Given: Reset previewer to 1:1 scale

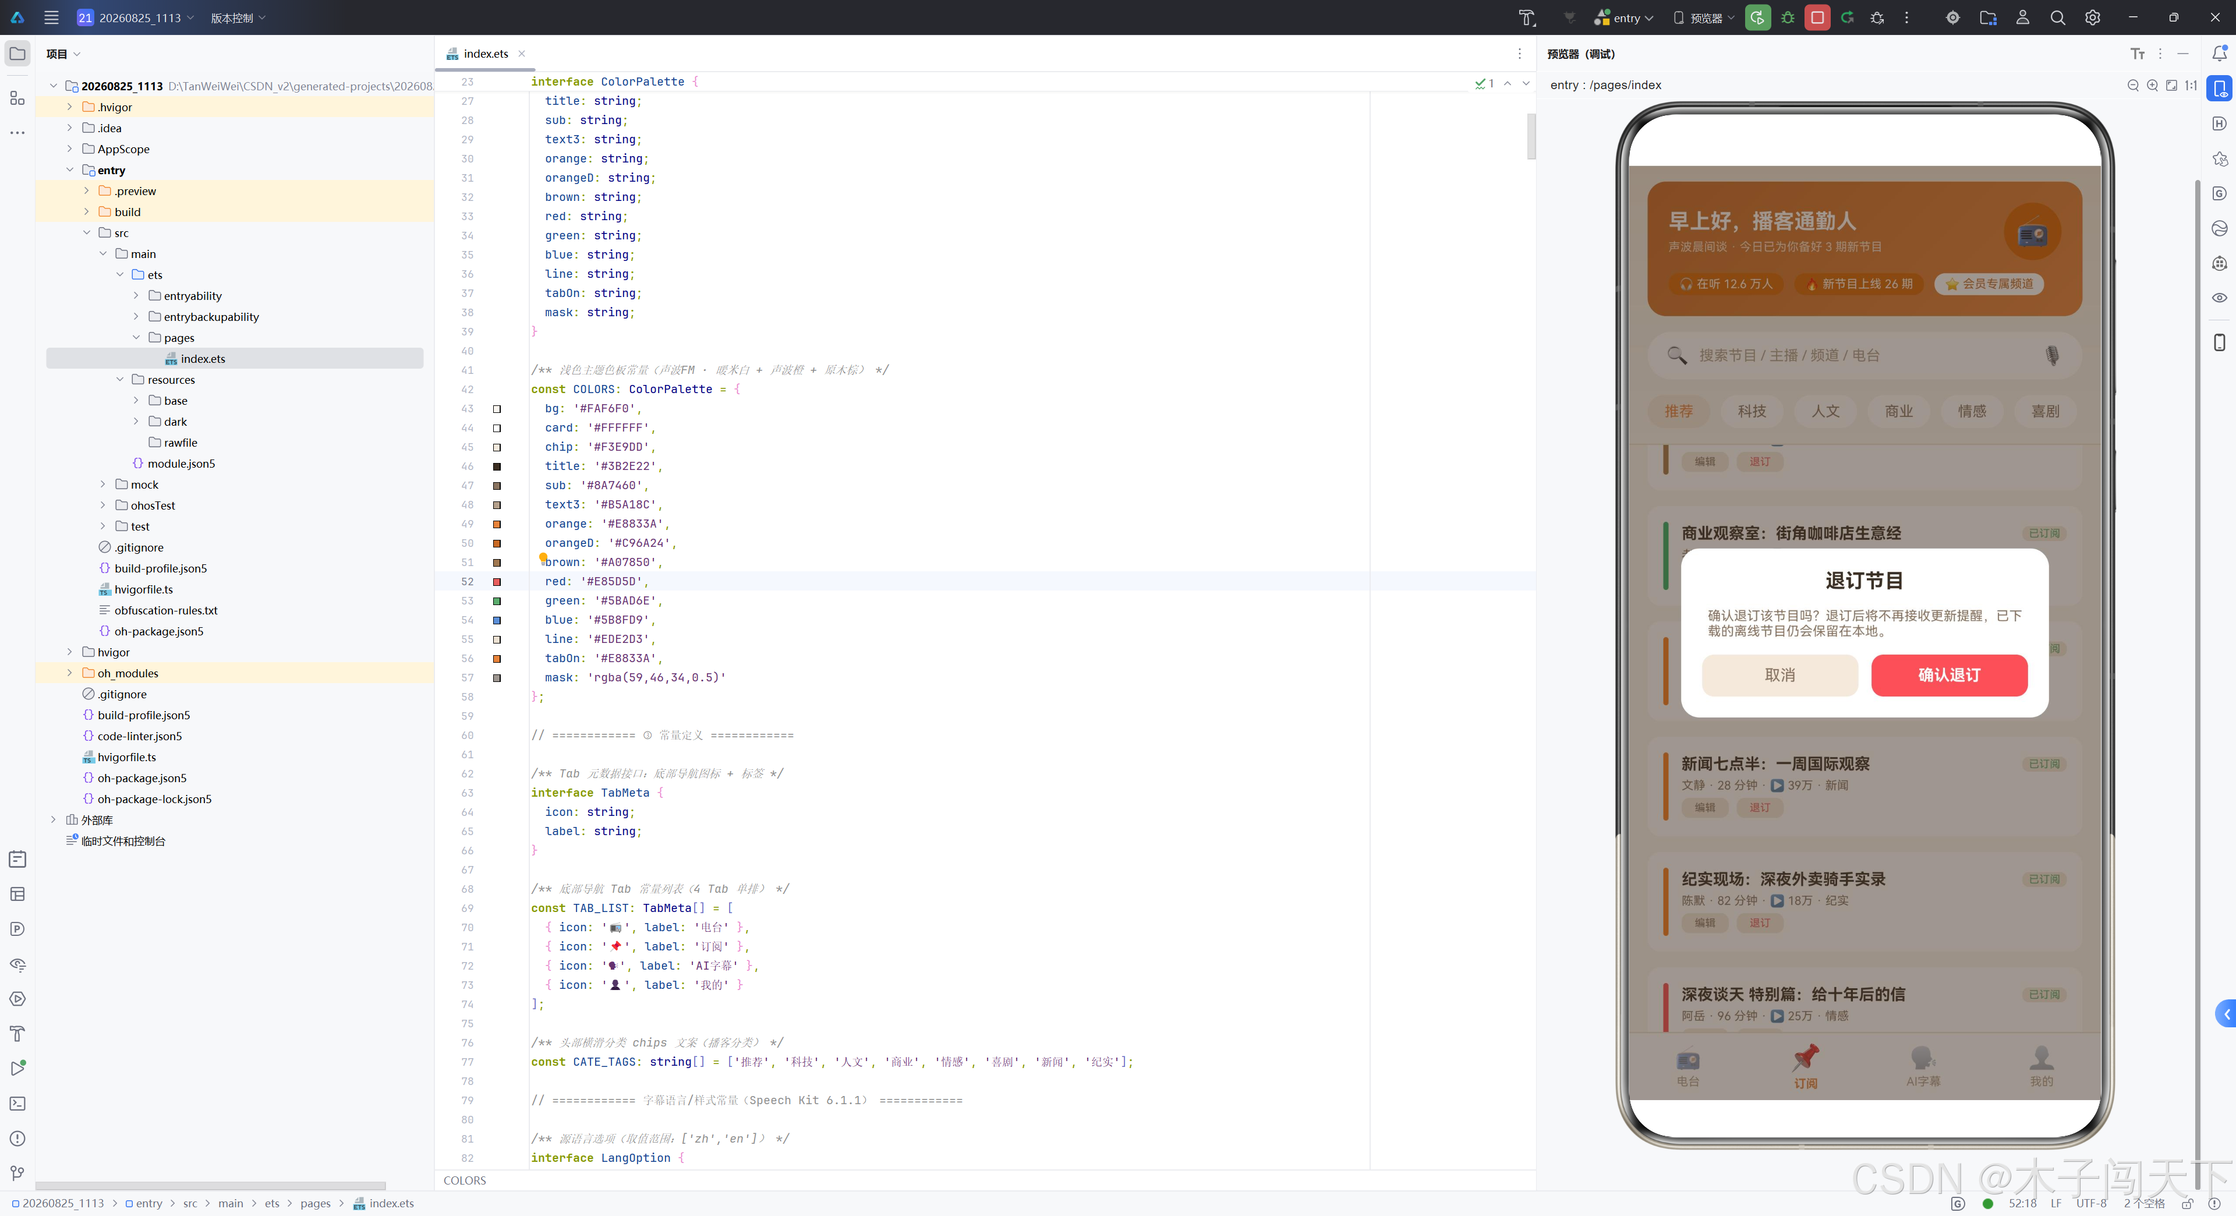Looking at the screenshot, I should click(2191, 85).
